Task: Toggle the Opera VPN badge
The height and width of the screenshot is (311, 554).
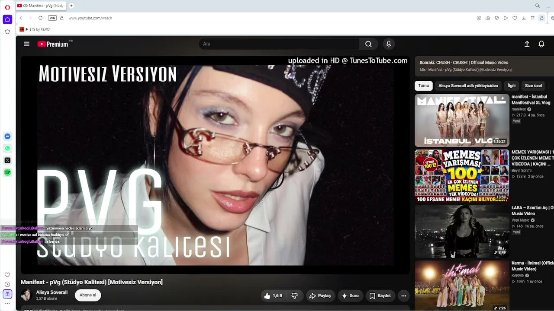Action: coord(52,18)
